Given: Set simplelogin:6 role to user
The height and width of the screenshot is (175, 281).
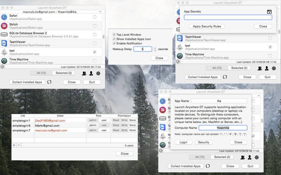Looking at the screenshot, I should 104,125.
